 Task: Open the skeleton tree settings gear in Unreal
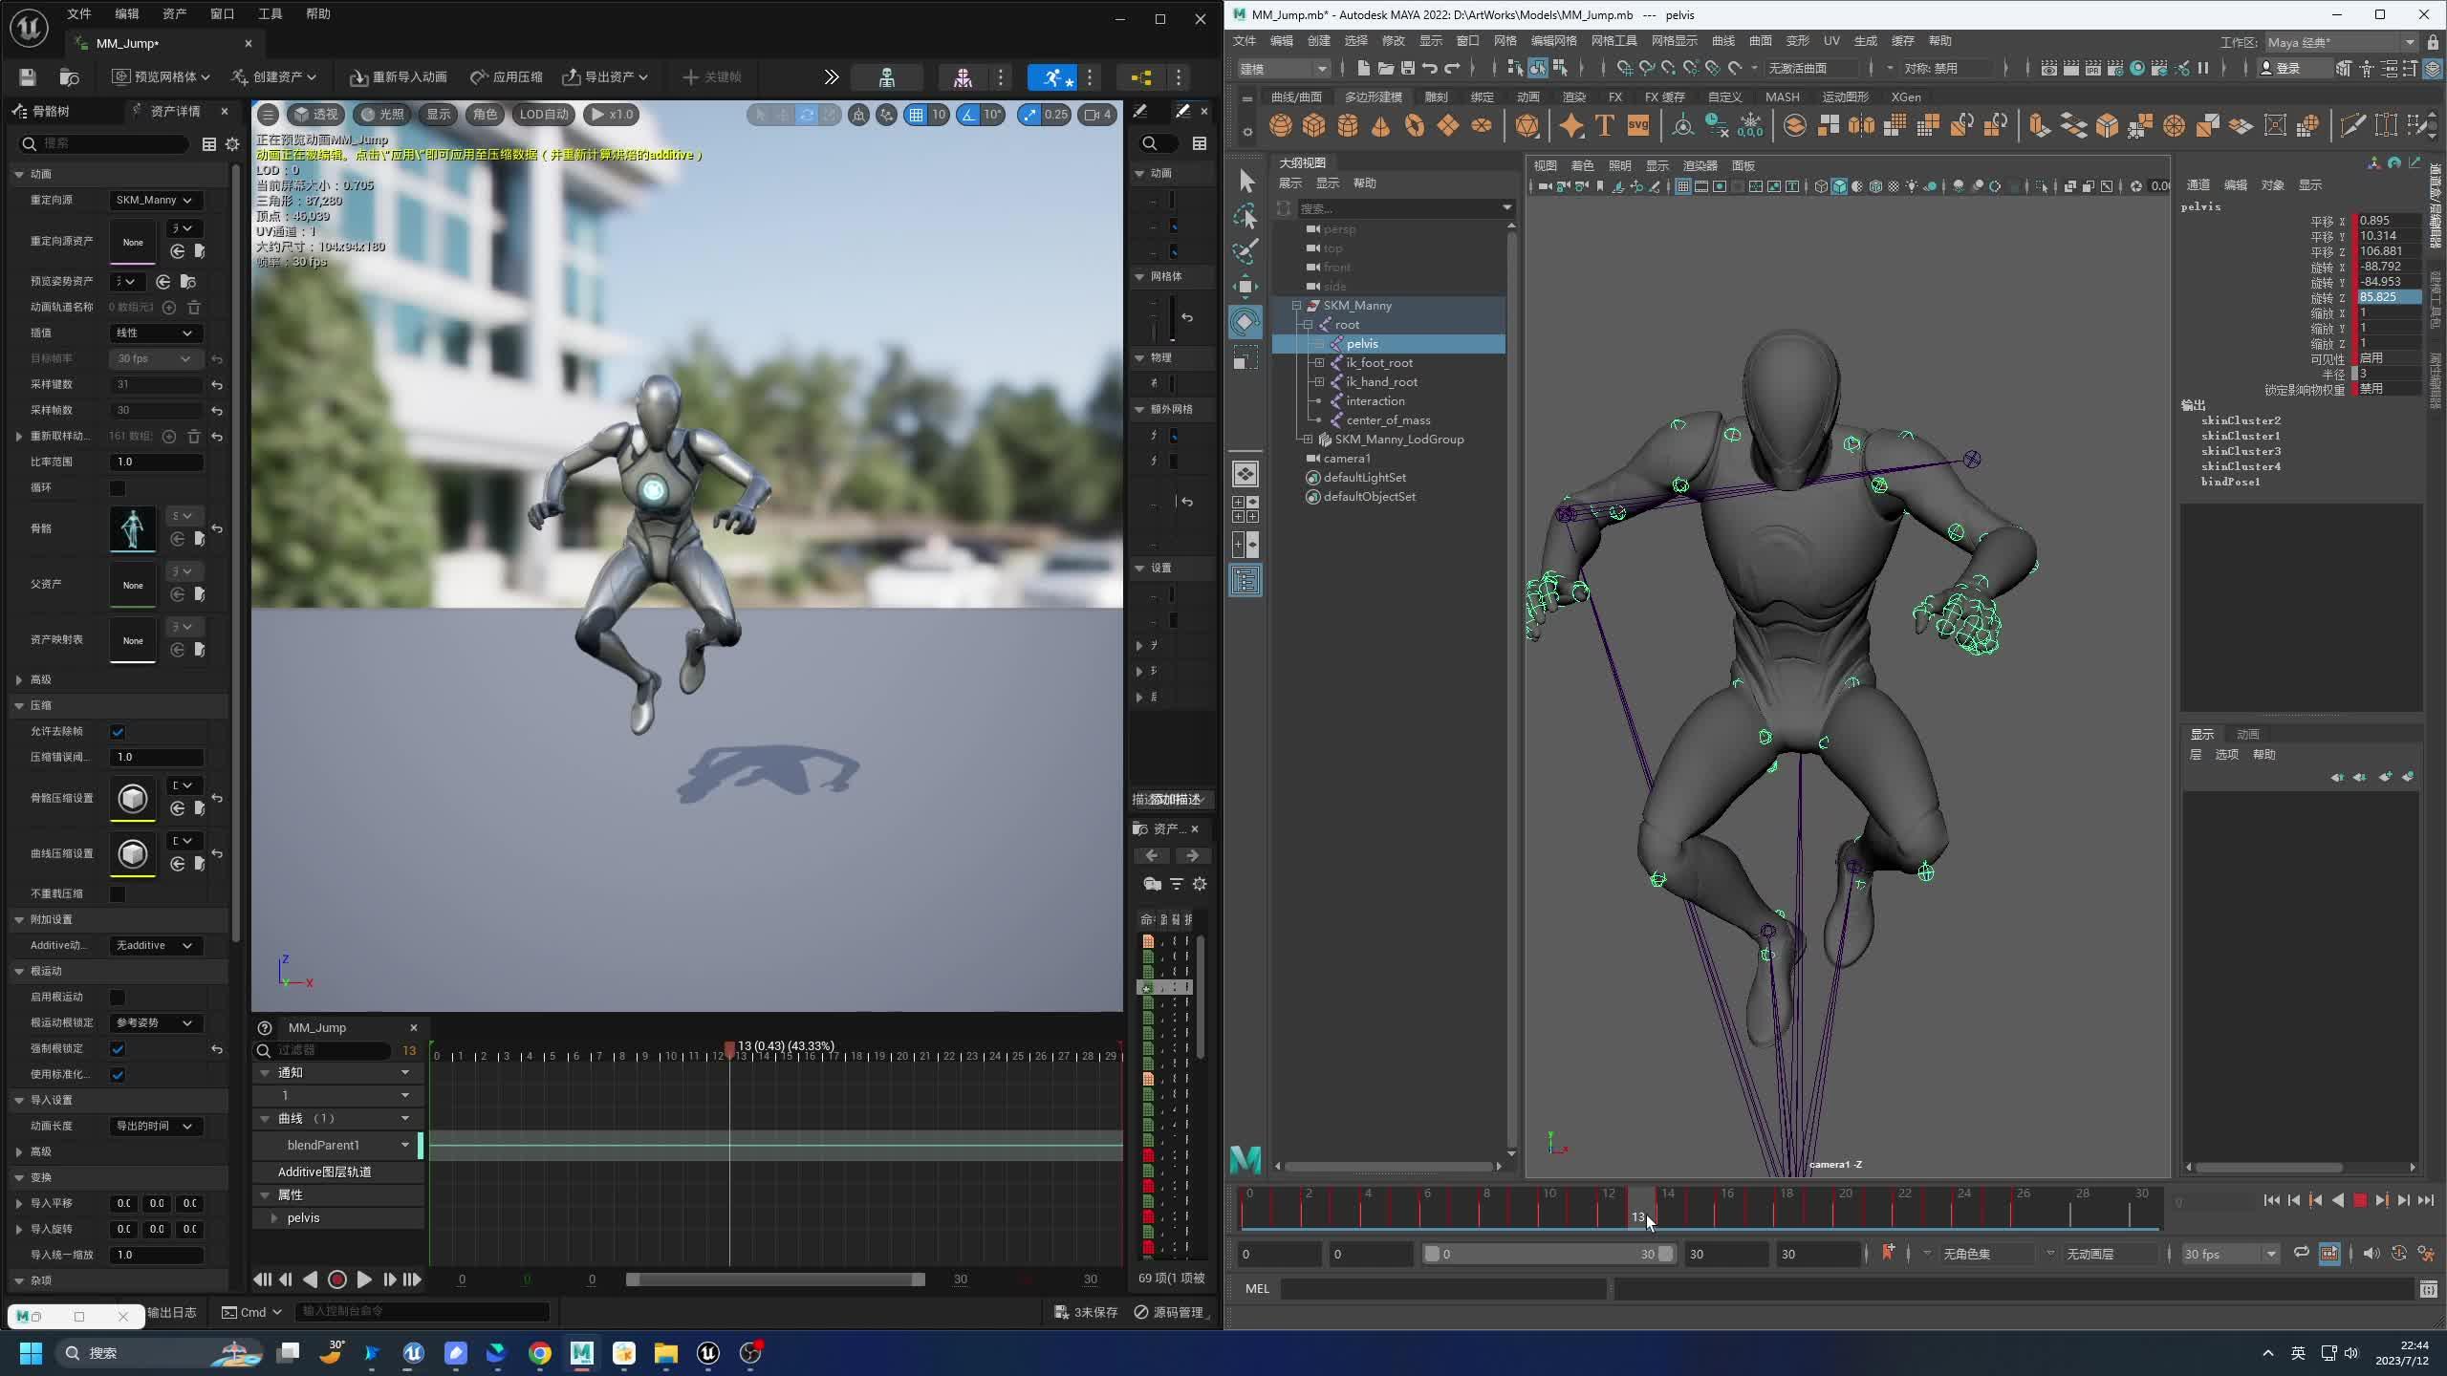(x=232, y=144)
